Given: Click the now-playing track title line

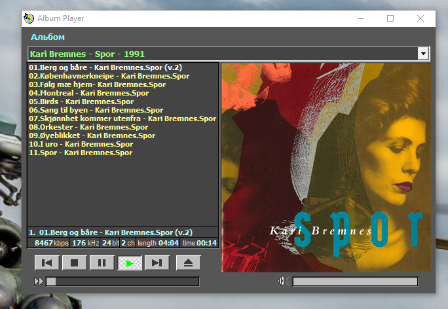Looking at the screenshot, I should pos(122,232).
